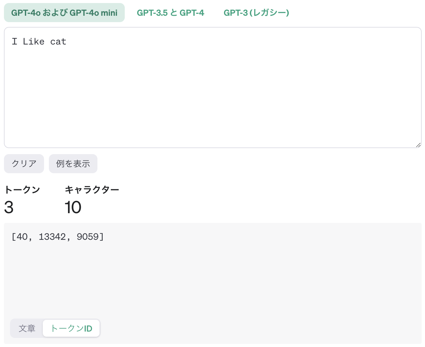Click the word "cat" in the input text
The image size is (425, 347).
58,41
